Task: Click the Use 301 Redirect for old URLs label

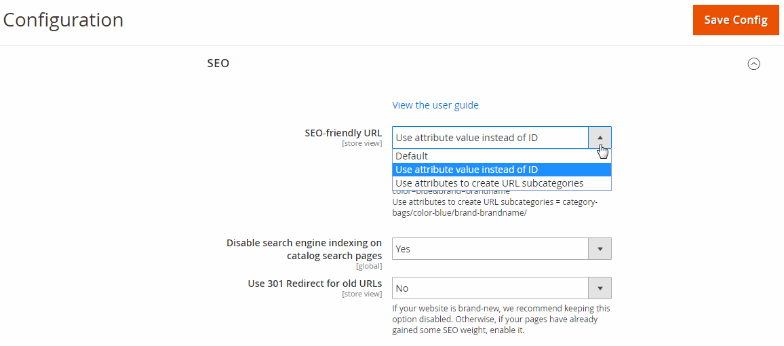Action: click(315, 284)
